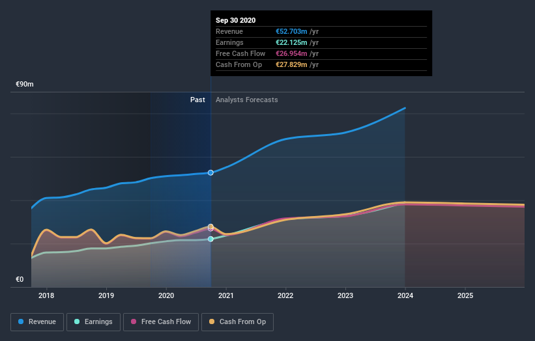
Task: Click the €22.125m earnings value in tooltip
Action: 291,42
